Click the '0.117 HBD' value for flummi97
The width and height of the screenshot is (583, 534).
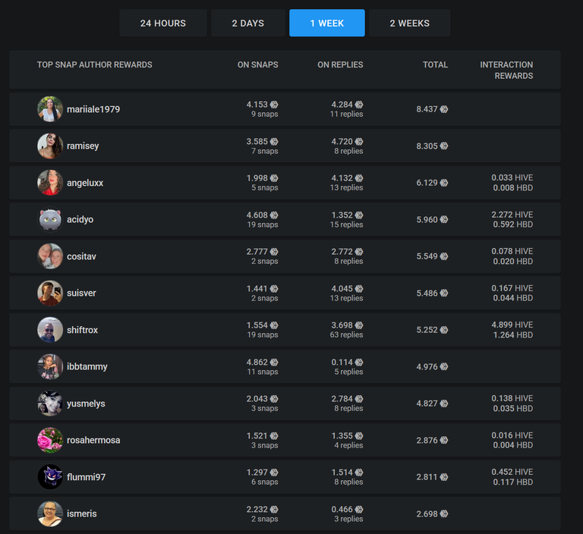(512, 482)
